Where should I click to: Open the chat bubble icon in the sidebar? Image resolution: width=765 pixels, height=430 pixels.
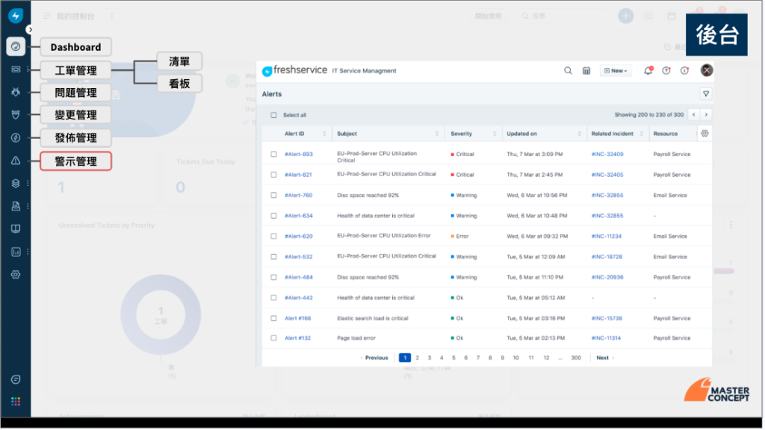[x=16, y=380]
